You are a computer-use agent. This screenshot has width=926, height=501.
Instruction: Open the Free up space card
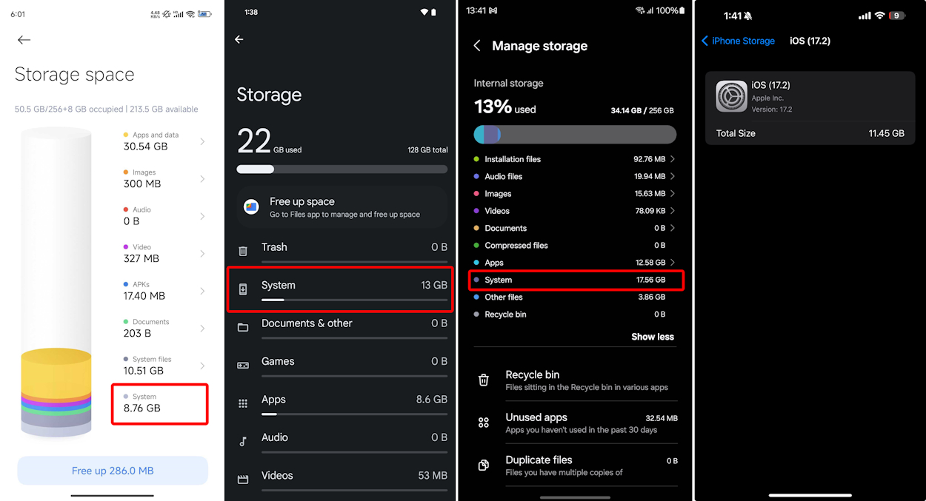(342, 207)
